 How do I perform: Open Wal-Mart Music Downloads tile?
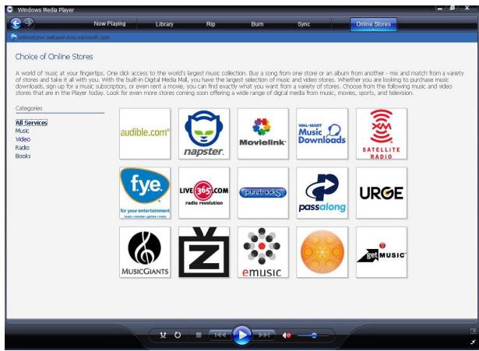(322, 133)
